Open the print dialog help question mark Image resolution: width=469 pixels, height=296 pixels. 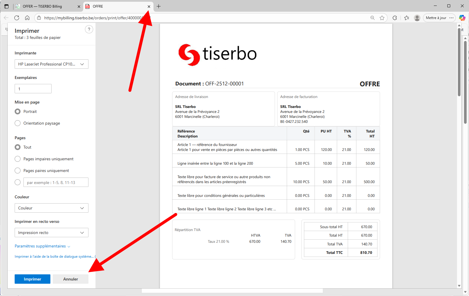pyautogui.click(x=89, y=30)
